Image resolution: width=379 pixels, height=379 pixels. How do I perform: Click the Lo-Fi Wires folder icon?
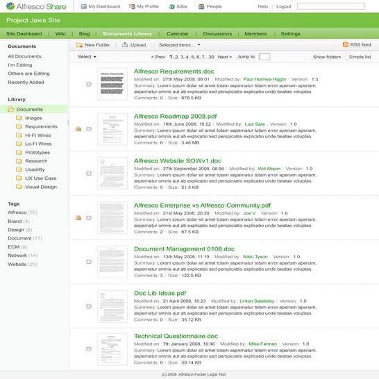[19, 144]
